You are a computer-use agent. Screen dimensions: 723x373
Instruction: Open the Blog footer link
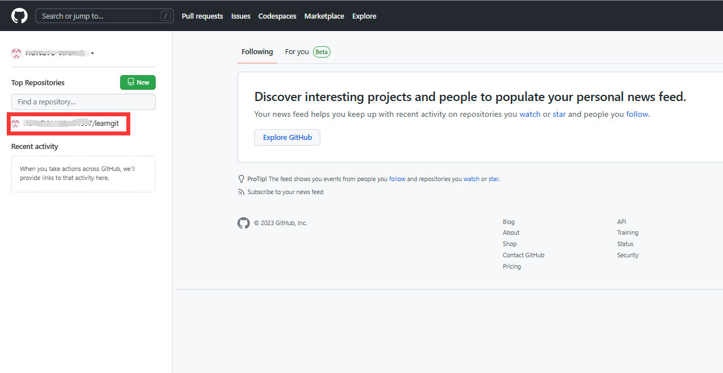pyautogui.click(x=509, y=222)
